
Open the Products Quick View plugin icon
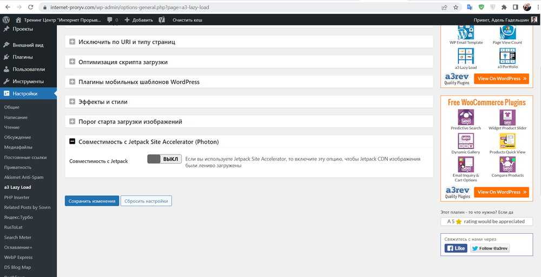[507, 141]
